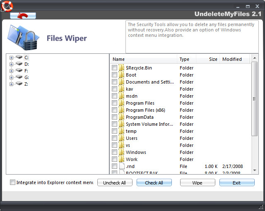This screenshot has width=265, height=211.
Task: Expand the D: drive tree node
Action: pyautogui.click(x=11, y=64)
